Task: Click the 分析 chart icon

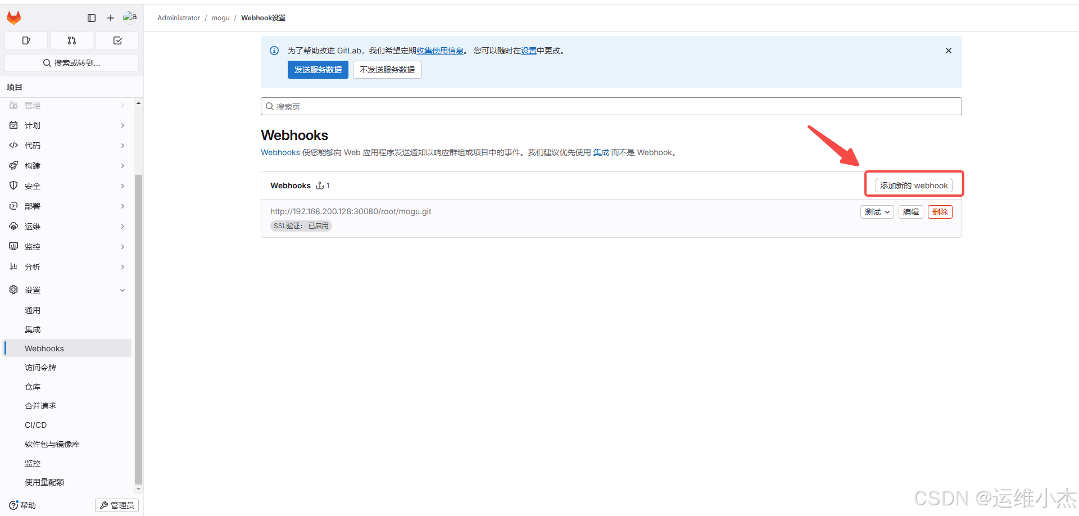Action: 13,267
